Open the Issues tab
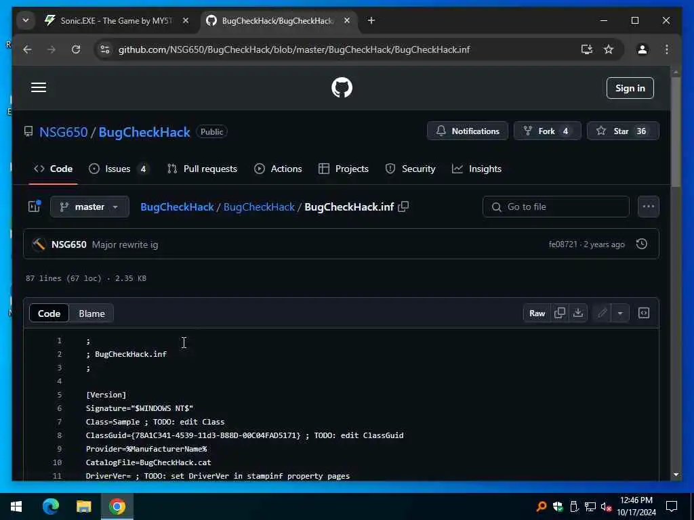 click(119, 169)
